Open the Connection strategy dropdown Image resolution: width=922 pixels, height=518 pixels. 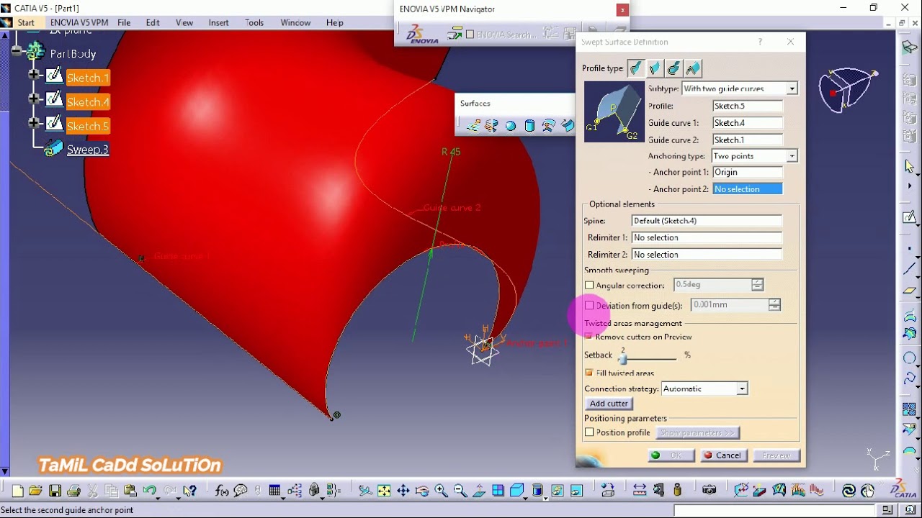tap(741, 388)
